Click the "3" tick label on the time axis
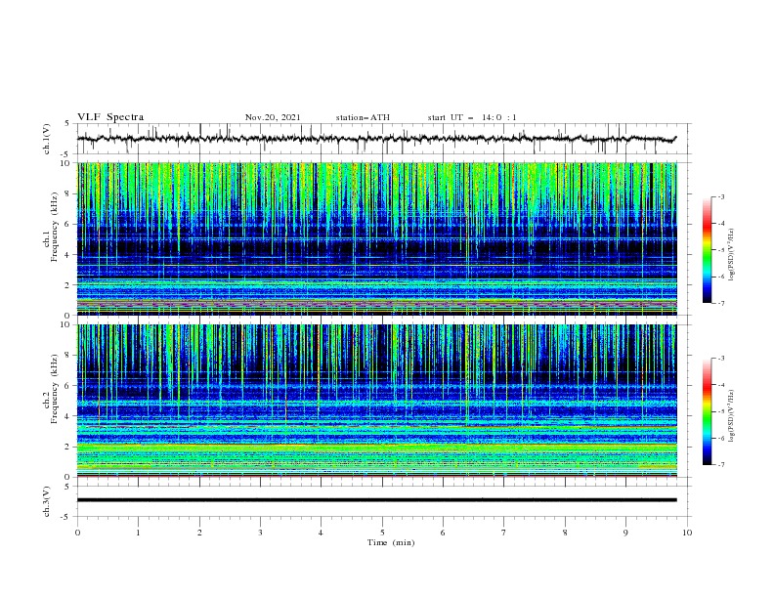 260,533
